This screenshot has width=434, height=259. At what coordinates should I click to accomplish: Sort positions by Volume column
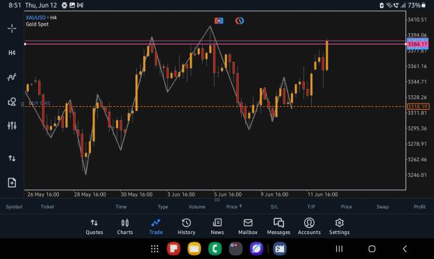coord(197,207)
